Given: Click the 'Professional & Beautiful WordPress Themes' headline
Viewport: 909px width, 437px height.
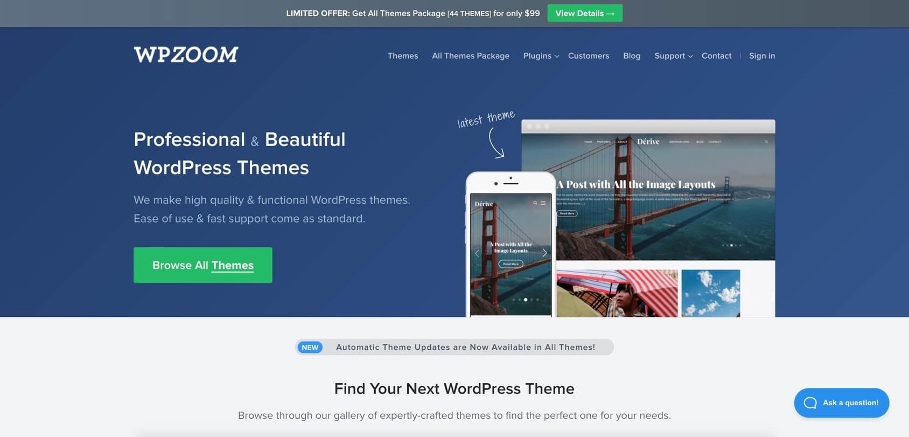Looking at the screenshot, I should point(240,153).
